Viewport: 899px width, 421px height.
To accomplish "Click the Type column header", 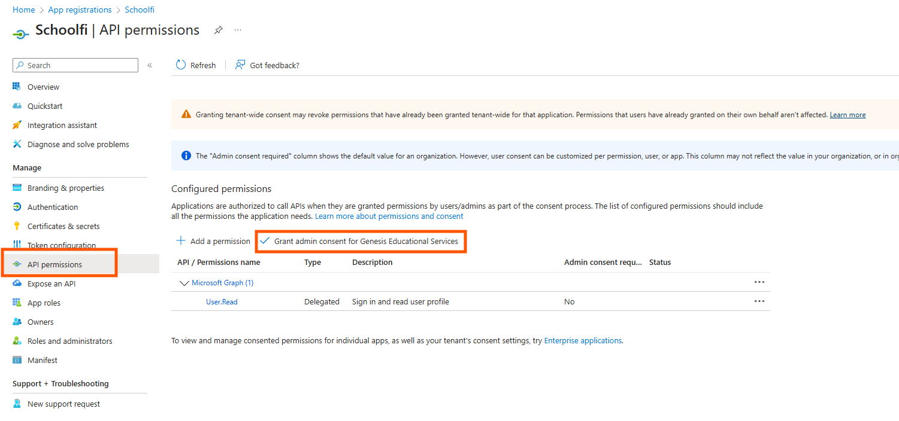I will point(313,262).
